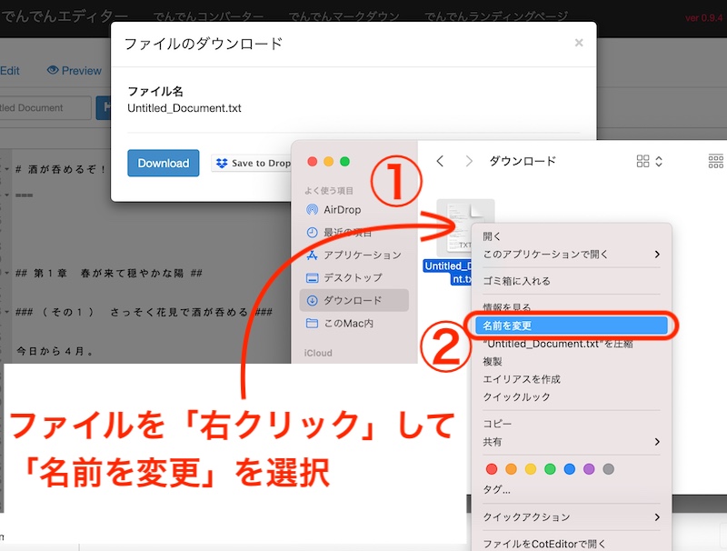Select 複製 in context menu
The width and height of the screenshot is (727, 551).
[x=493, y=361]
